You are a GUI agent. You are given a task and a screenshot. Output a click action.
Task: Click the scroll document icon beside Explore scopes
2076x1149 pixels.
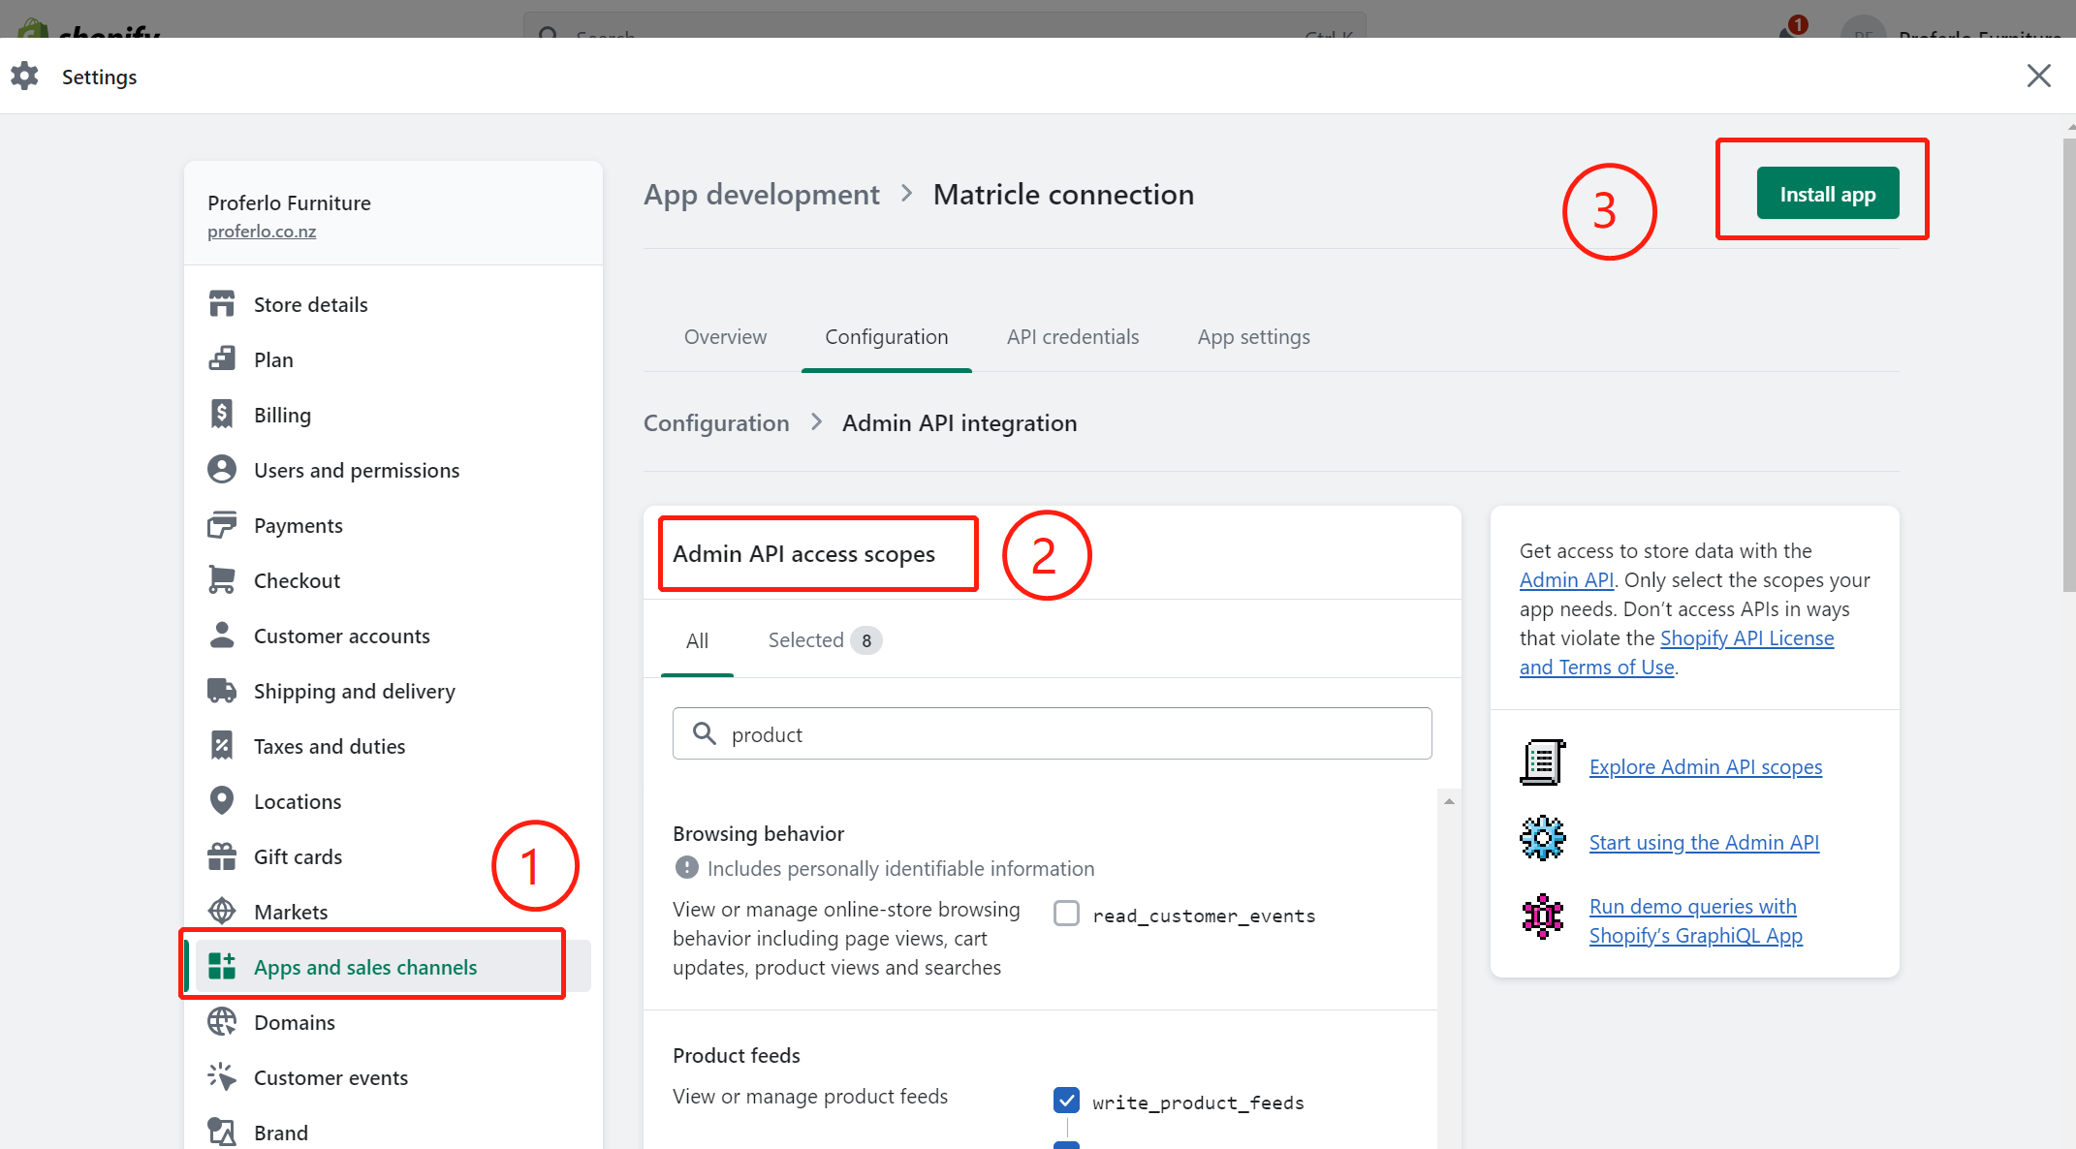[1543, 763]
